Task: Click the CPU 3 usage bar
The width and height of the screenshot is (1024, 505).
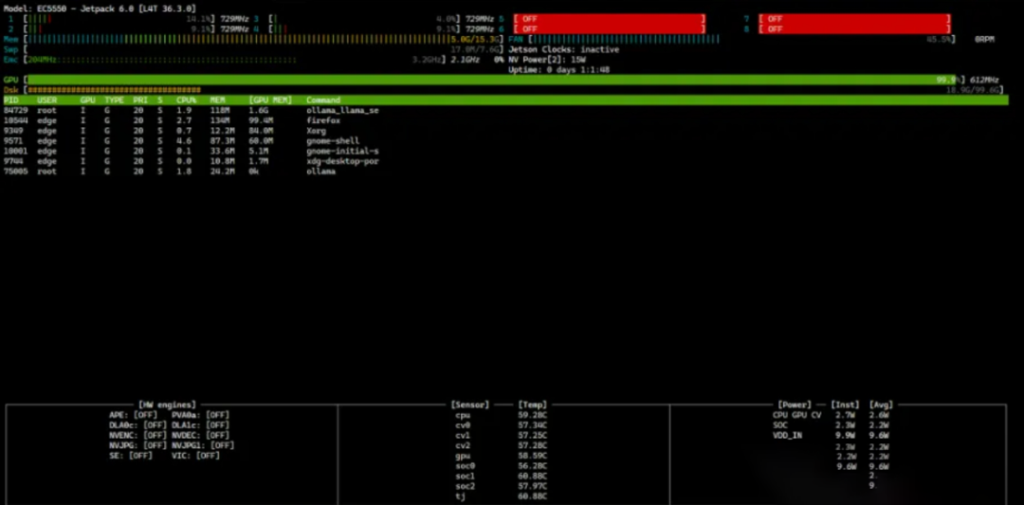Action: click(365, 20)
